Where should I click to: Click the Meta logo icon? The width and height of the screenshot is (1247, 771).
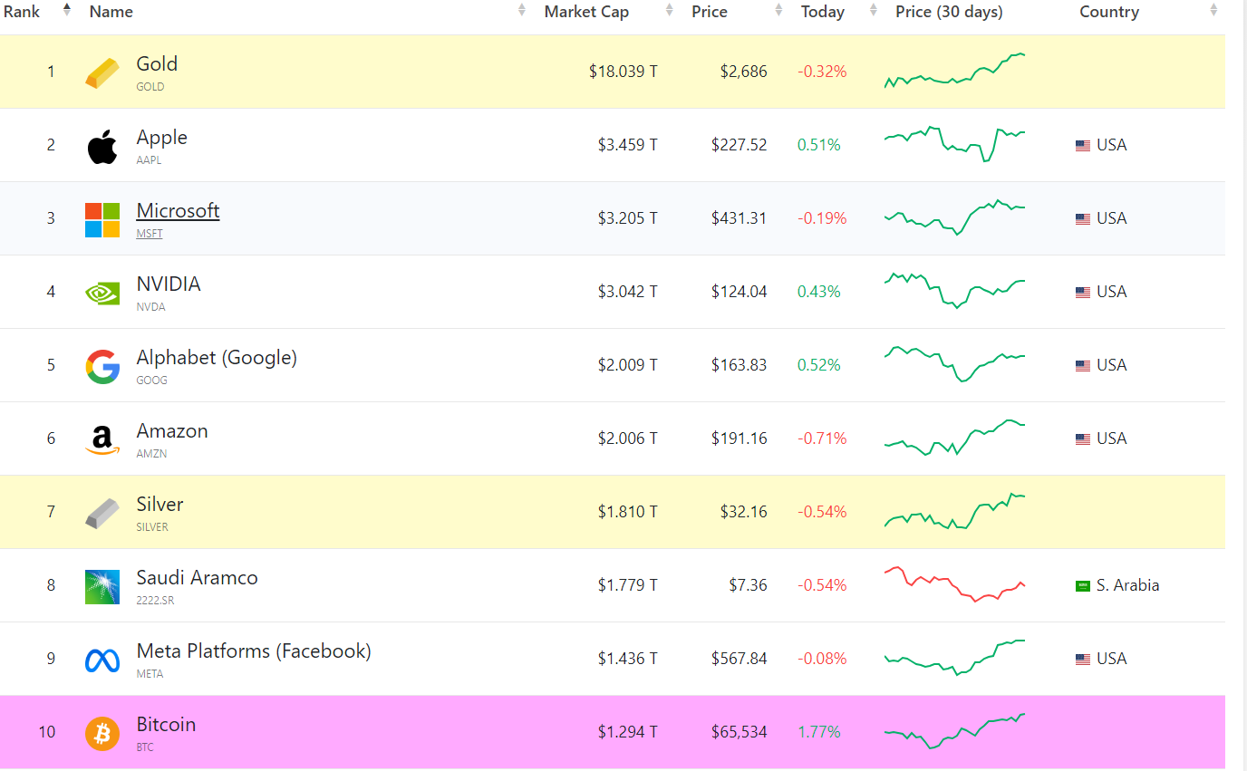click(x=102, y=660)
